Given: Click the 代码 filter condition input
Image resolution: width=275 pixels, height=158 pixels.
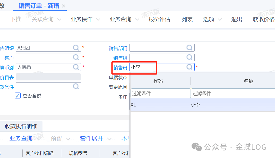Looking at the screenshot, I should coord(160,93).
